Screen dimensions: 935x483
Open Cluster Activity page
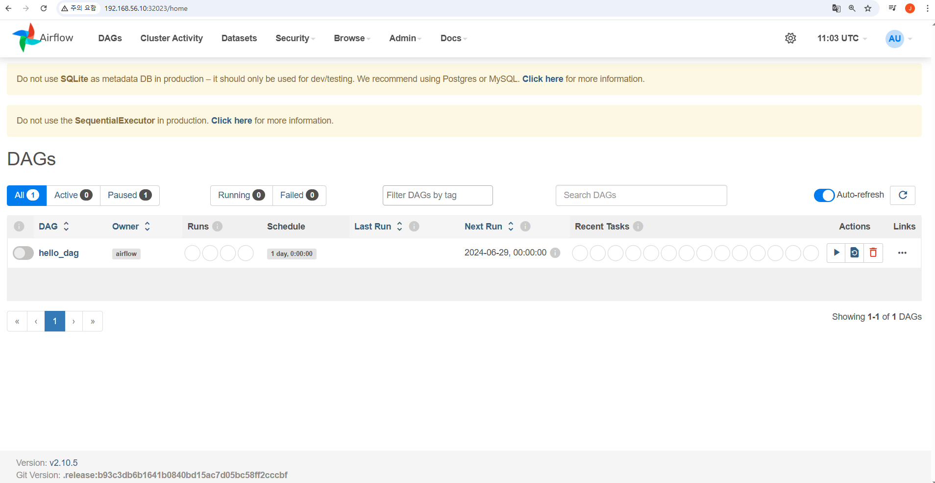[172, 38]
